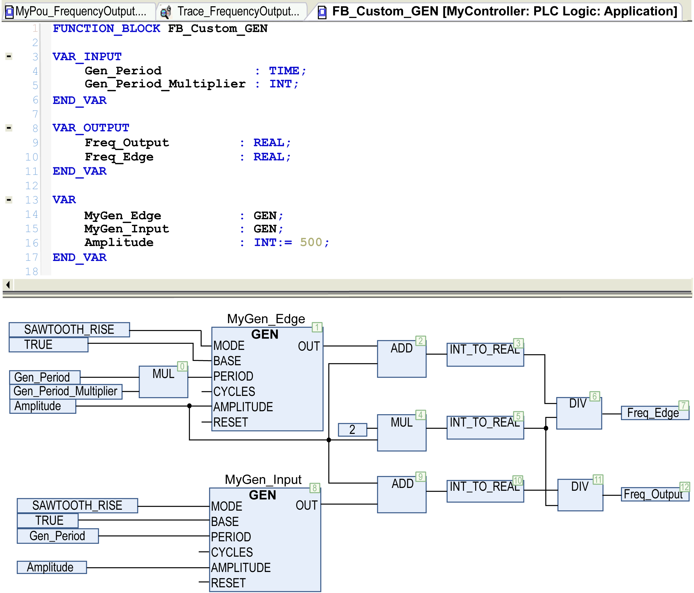Collapse the VAR section at line 13
Viewport: 694px width, 593px height.
tap(9, 200)
